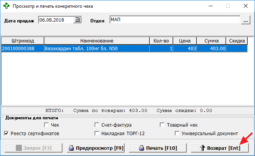Uncheck the Реестр сертификатов checkbox
This screenshot has width=255, height=156.
pos(6,134)
